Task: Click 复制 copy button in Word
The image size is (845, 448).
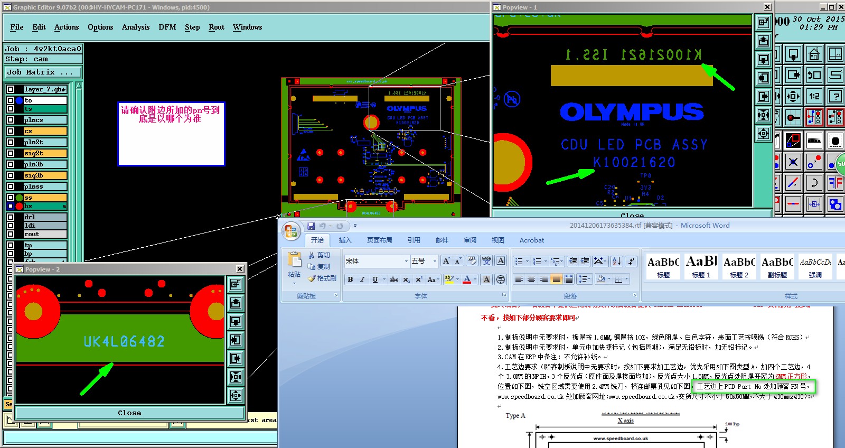Action: coord(319,267)
